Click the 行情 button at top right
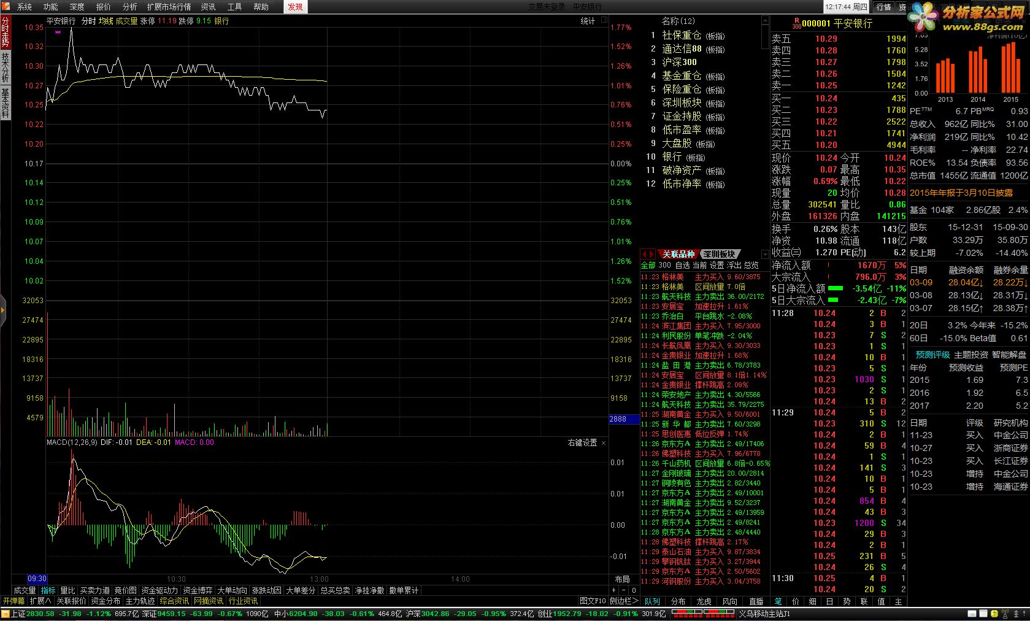1030x621 pixels. 883,7
